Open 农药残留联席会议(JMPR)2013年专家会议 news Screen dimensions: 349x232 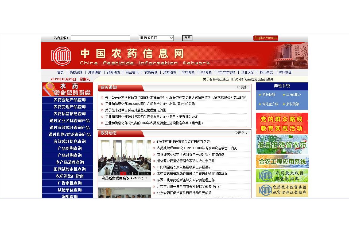[x=197, y=148]
